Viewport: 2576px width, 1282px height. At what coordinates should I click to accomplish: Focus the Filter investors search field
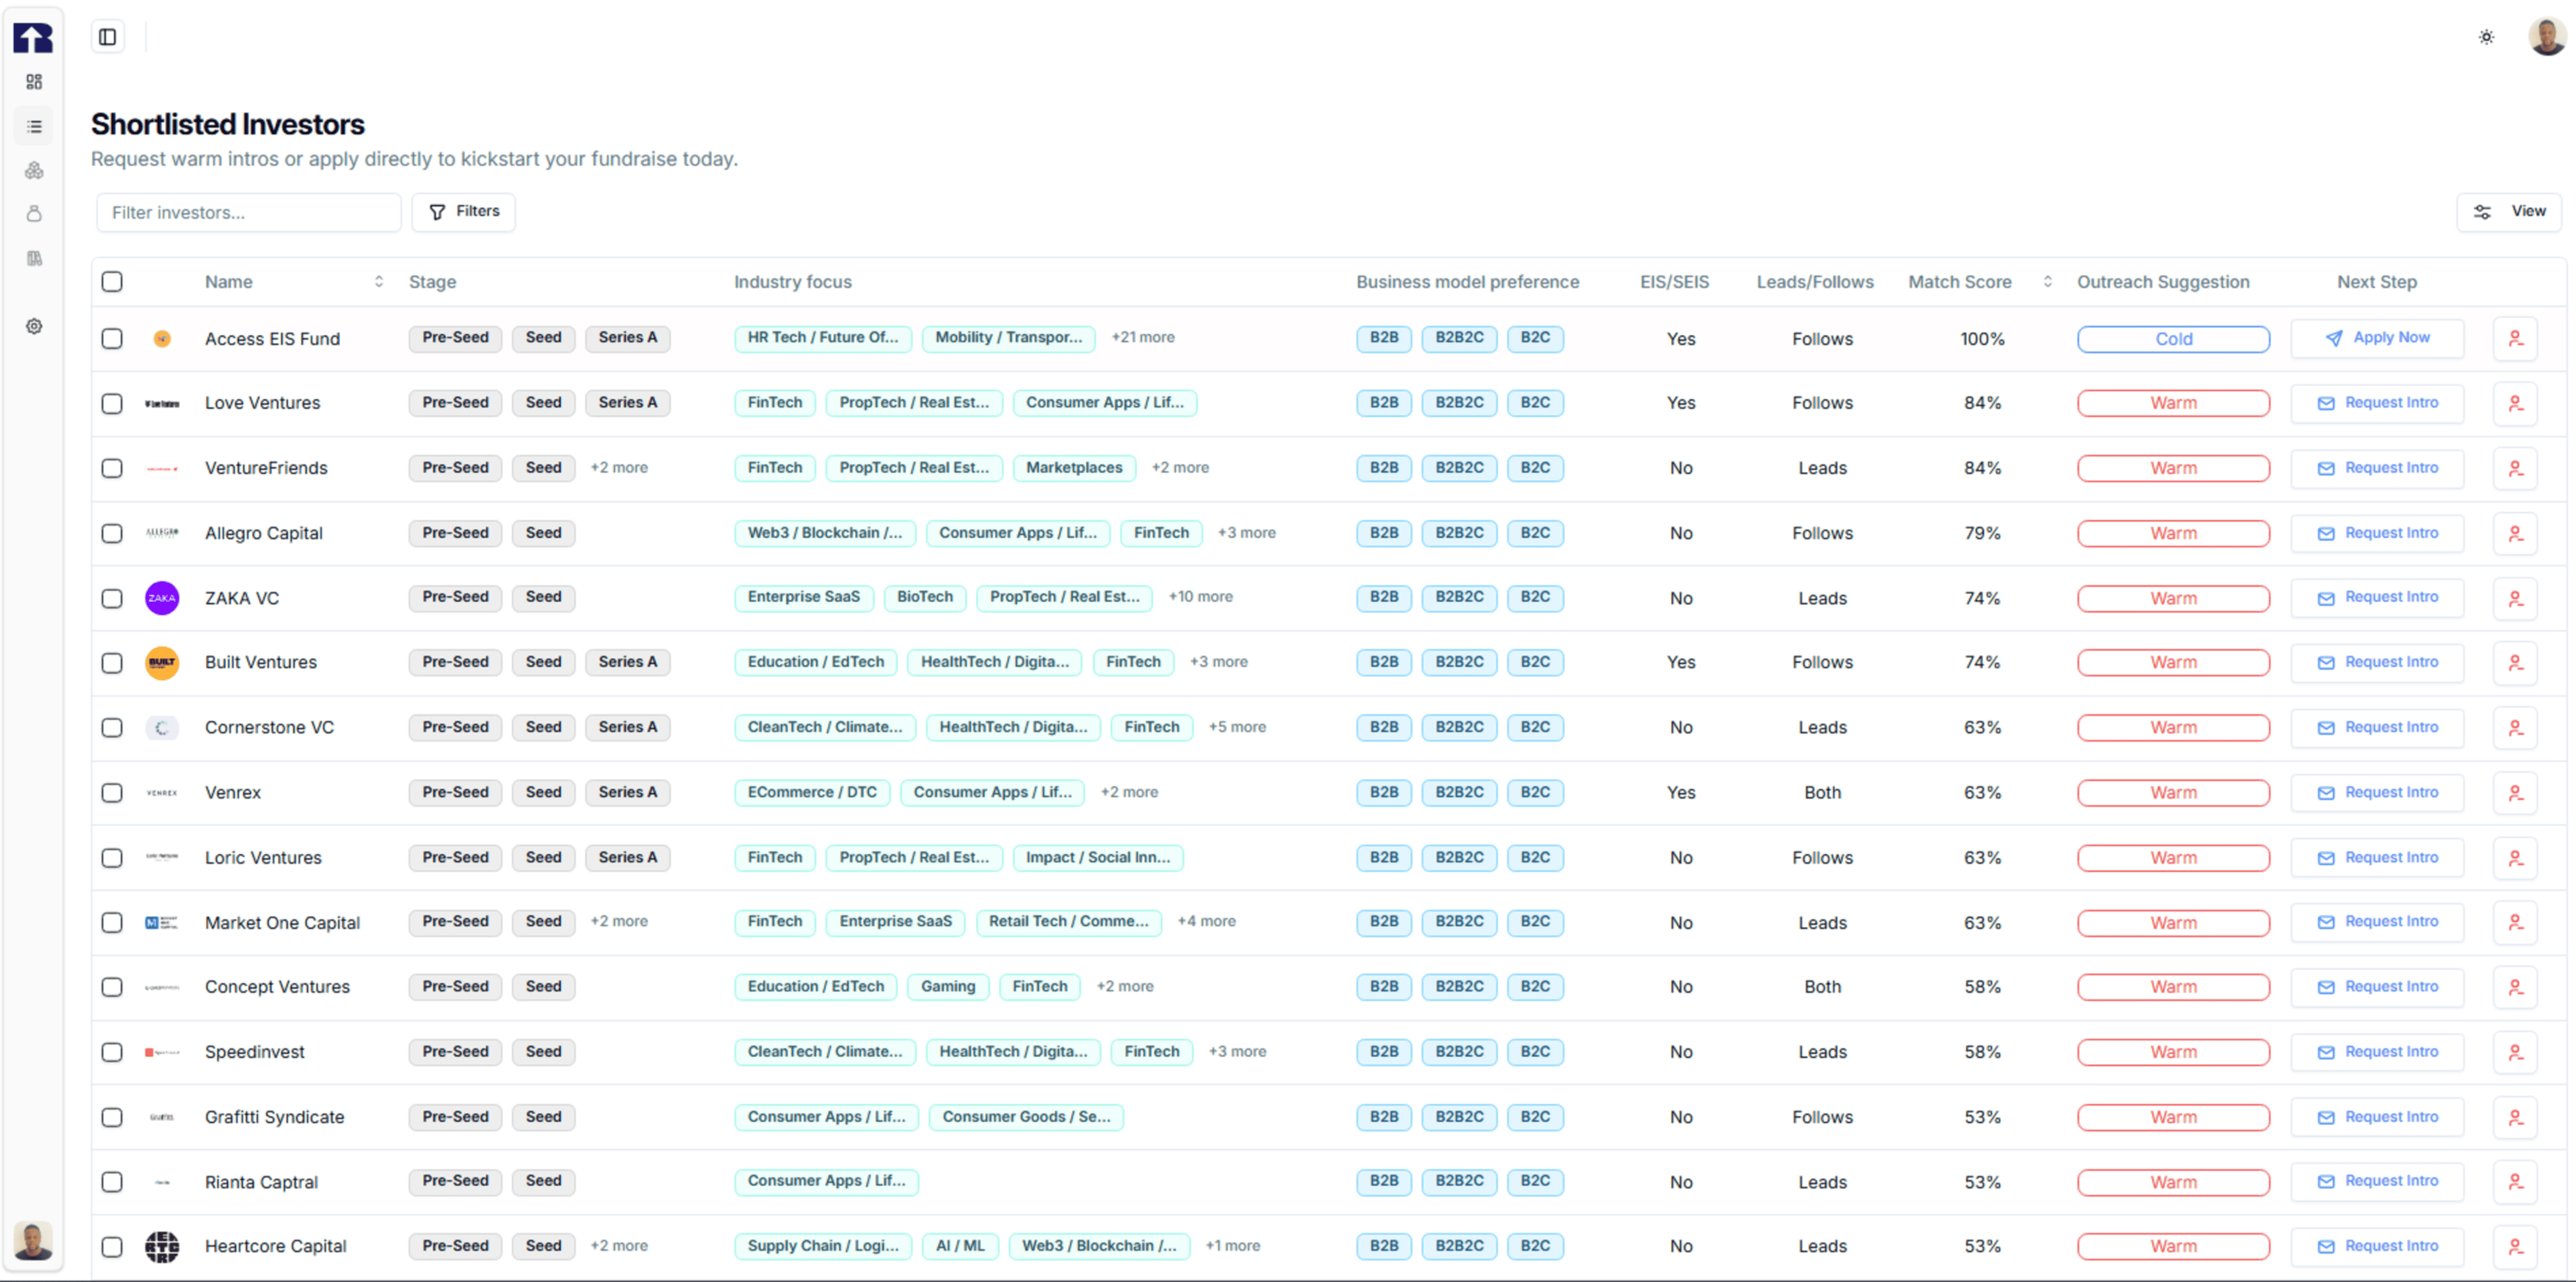[x=248, y=212]
